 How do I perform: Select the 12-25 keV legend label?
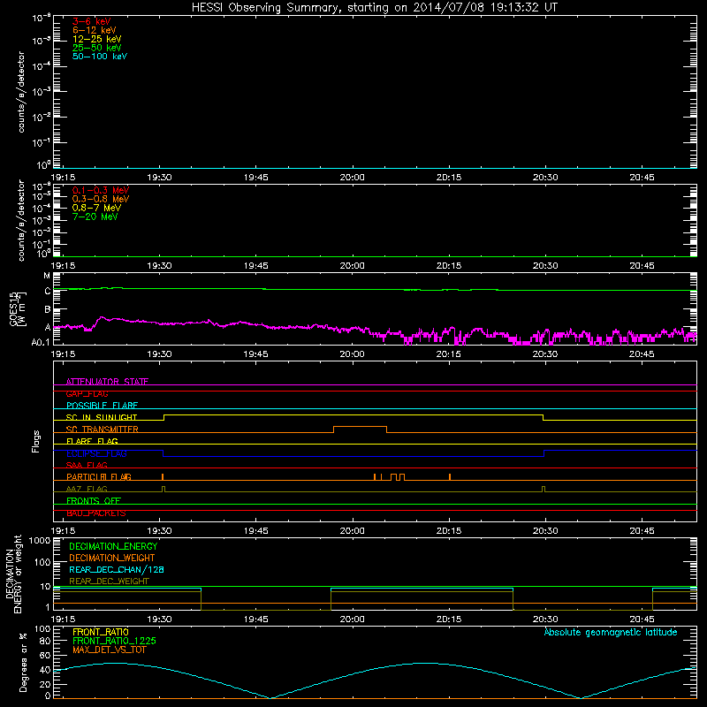(x=97, y=39)
